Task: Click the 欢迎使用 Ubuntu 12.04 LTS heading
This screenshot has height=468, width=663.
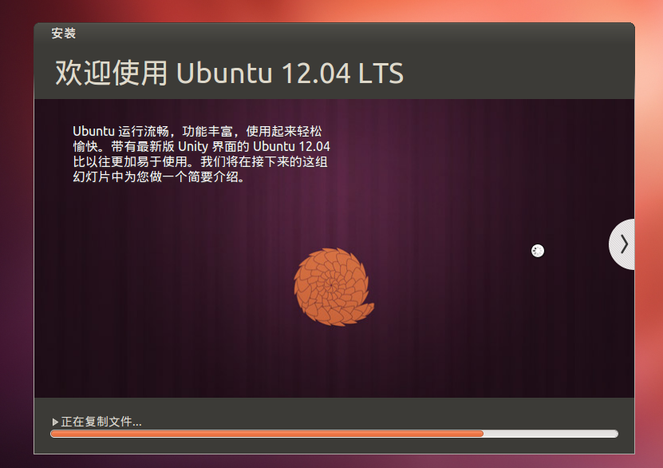Action: coord(229,73)
